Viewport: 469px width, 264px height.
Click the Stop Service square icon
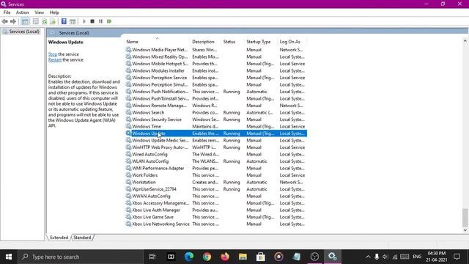(x=92, y=21)
